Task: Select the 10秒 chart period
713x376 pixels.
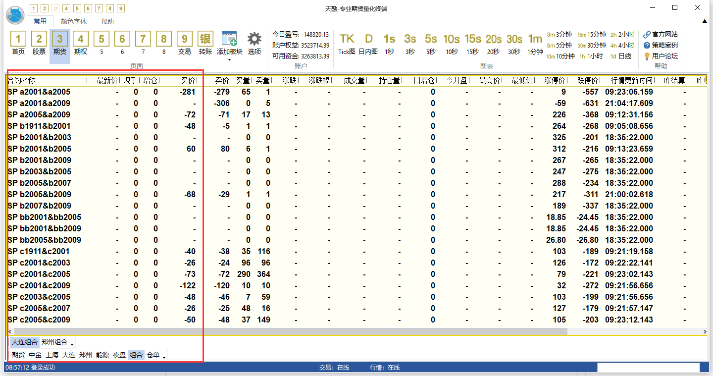Action: pyautogui.click(x=452, y=44)
